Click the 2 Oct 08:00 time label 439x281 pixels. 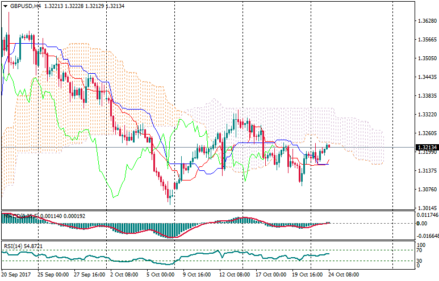(x=123, y=274)
